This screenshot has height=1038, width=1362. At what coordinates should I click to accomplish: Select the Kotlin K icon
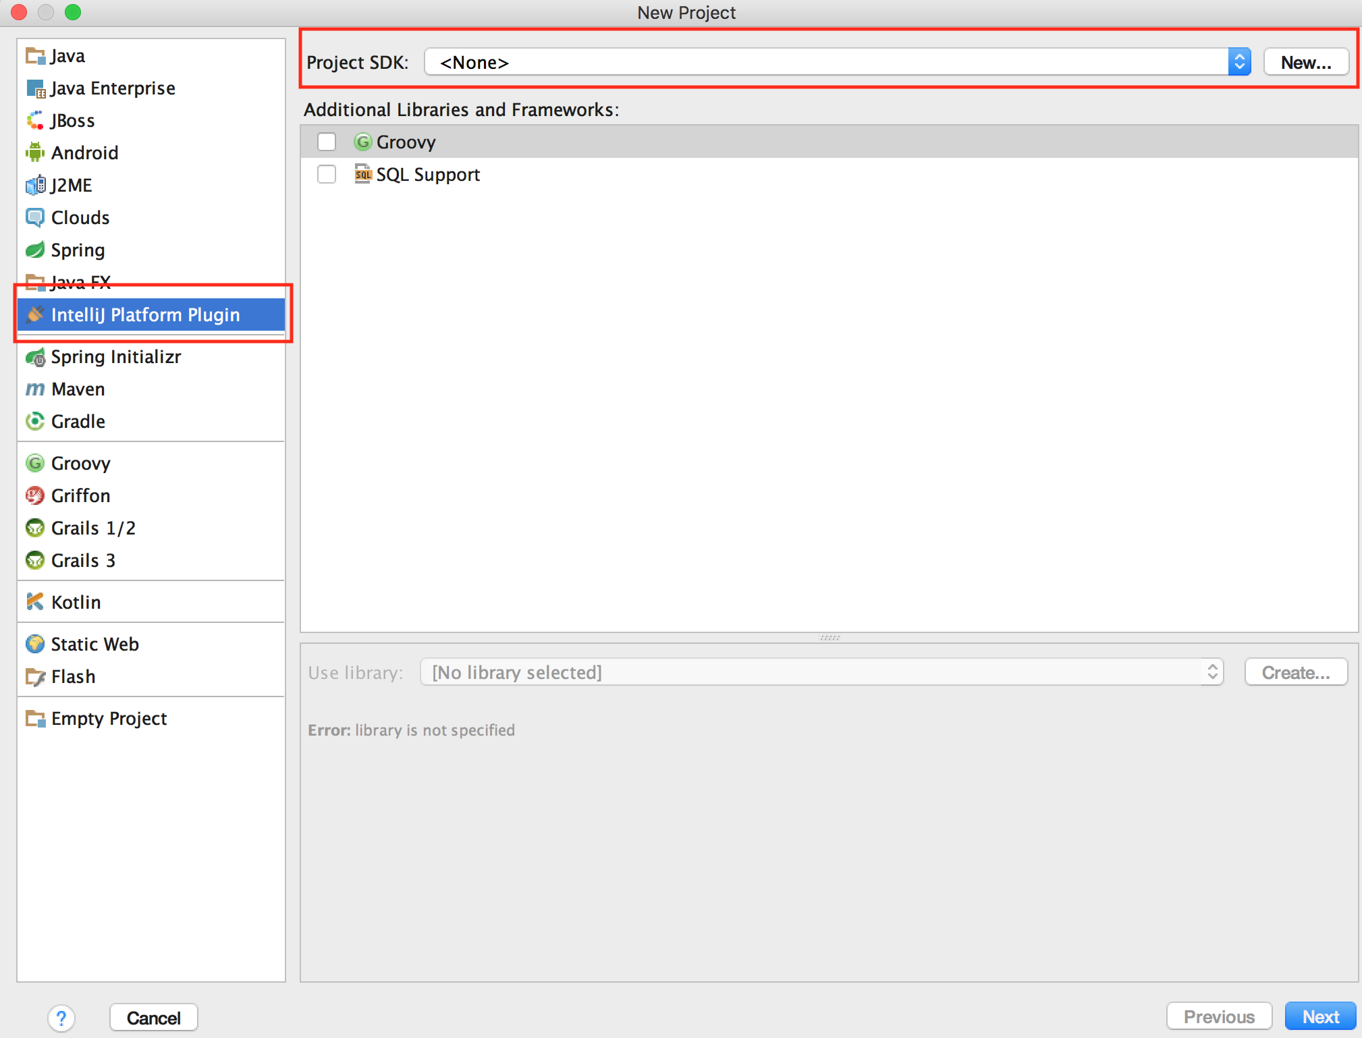(x=35, y=601)
